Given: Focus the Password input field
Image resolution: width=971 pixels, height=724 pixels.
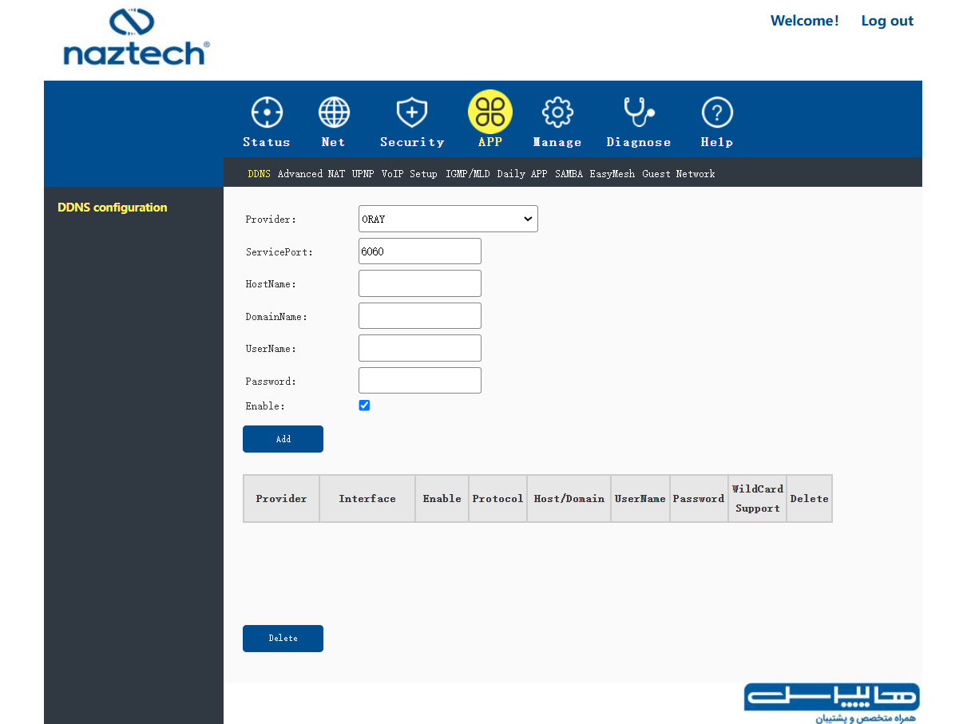Looking at the screenshot, I should pyautogui.click(x=420, y=380).
